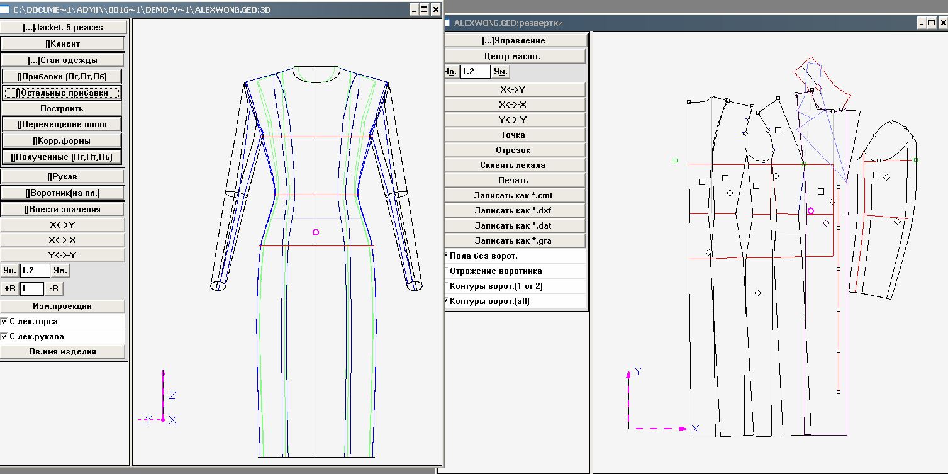The image size is (948, 474).
Task: Open the Рукав settings
Action: click(x=63, y=177)
